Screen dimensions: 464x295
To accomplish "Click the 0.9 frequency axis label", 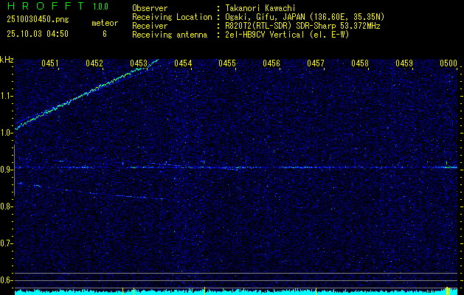I will tap(5, 170).
